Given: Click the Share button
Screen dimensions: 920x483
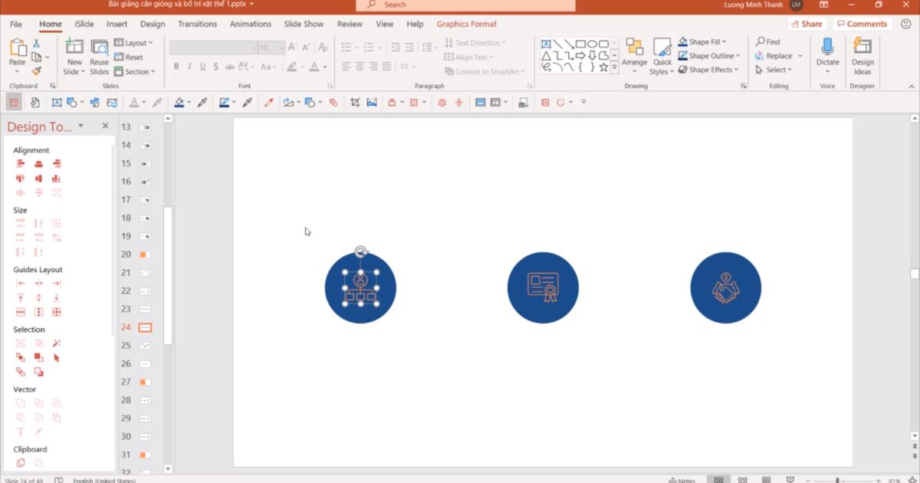Looking at the screenshot, I should pyautogui.click(x=807, y=24).
